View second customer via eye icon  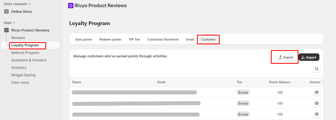tap(317, 103)
